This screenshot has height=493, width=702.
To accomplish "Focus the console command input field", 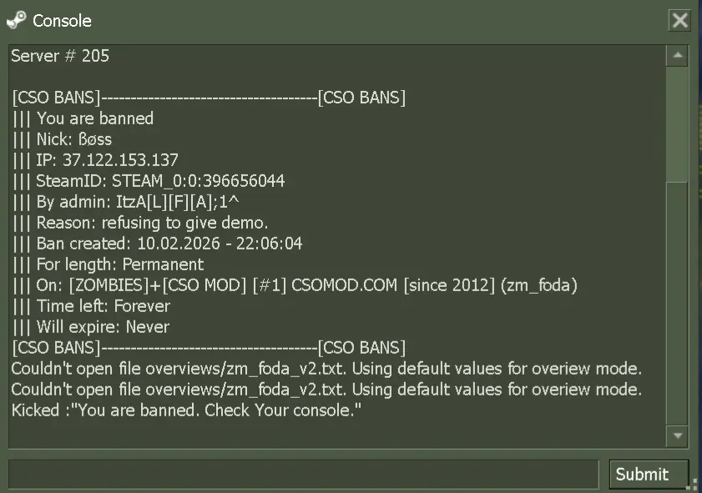I will point(304,474).
